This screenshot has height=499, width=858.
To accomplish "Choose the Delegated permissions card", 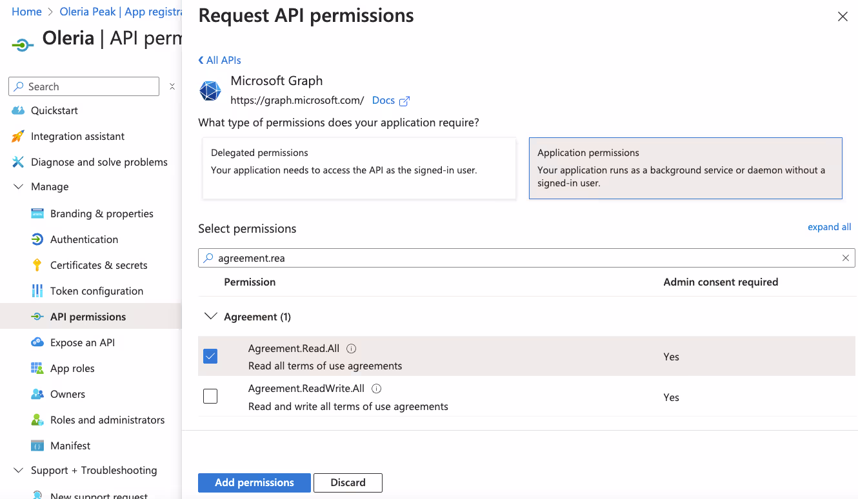I will [359, 168].
